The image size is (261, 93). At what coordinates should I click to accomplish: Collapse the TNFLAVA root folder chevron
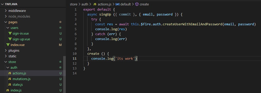point(2,4)
